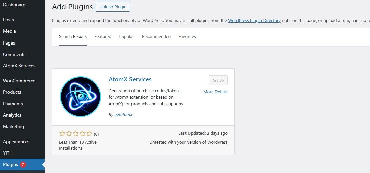Open the getatomx author link

pyautogui.click(x=123, y=115)
